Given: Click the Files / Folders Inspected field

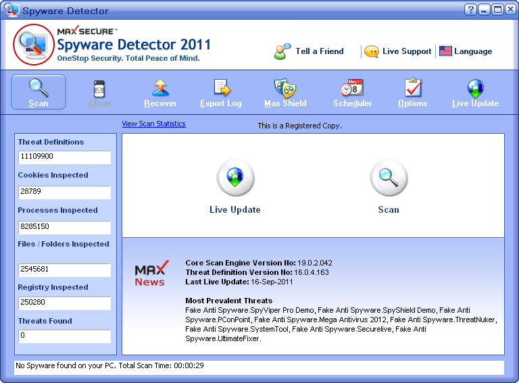Looking at the screenshot, I should [64, 270].
